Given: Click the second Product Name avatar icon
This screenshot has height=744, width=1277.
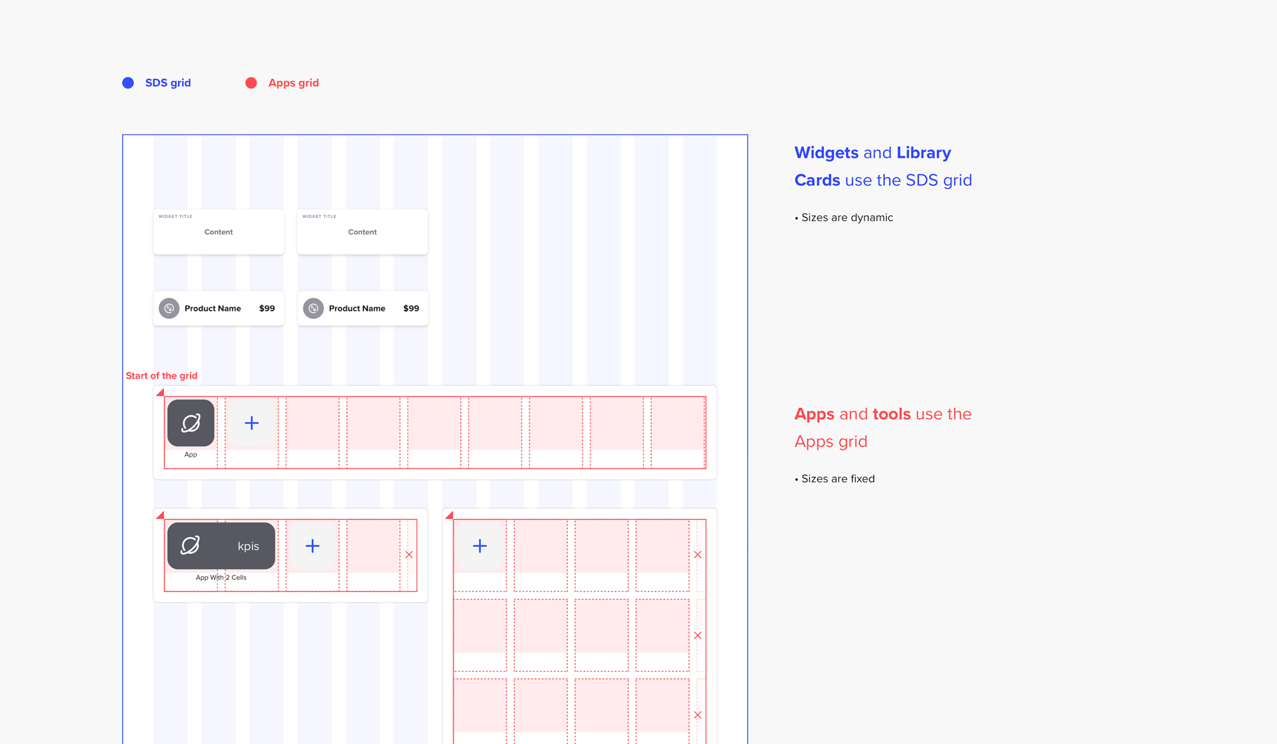Looking at the screenshot, I should pyautogui.click(x=313, y=308).
